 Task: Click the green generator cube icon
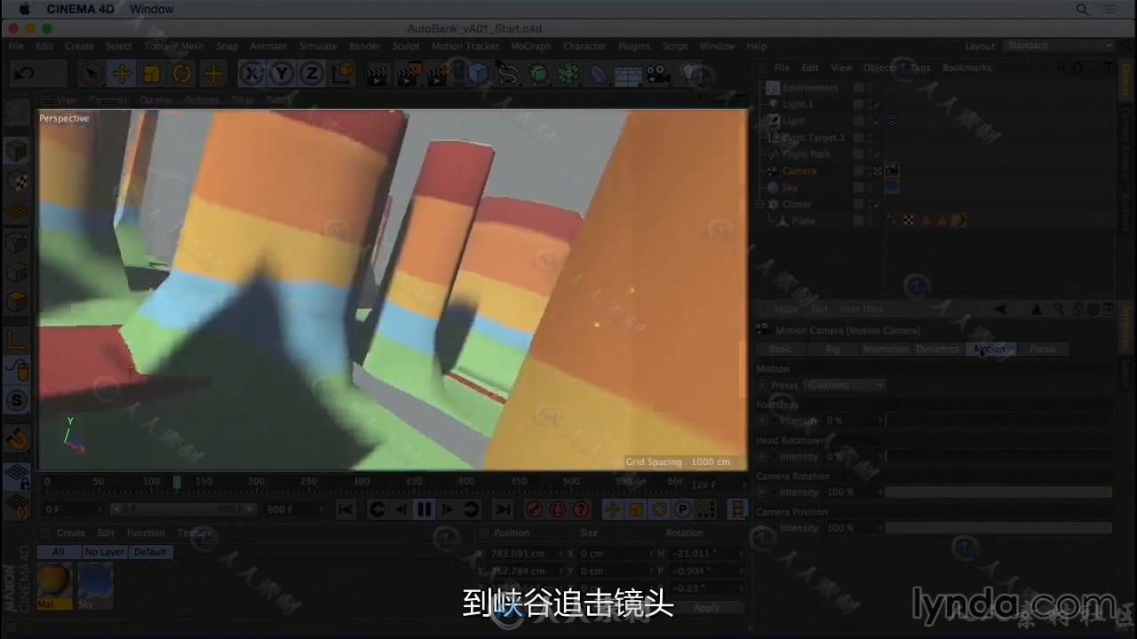point(538,75)
